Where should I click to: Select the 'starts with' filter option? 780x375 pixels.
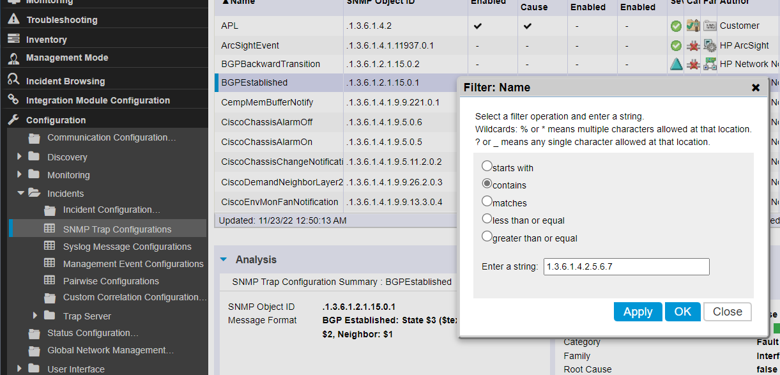click(x=487, y=166)
